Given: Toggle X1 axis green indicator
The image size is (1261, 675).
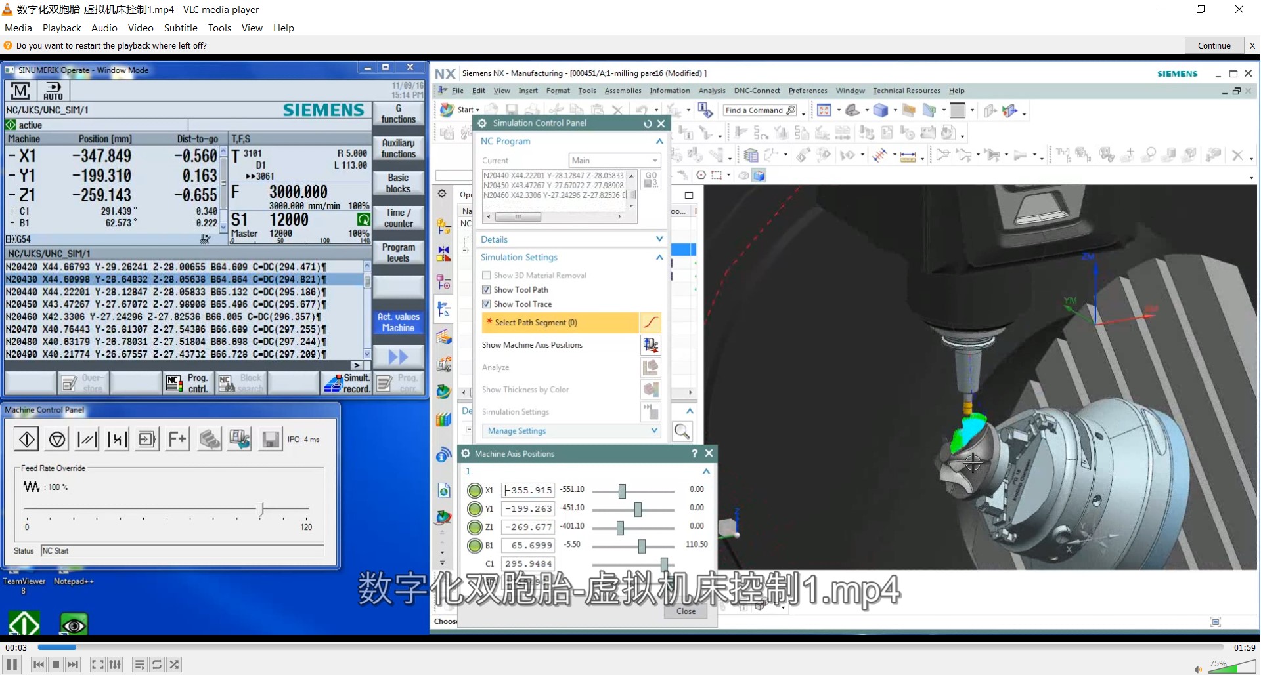Looking at the screenshot, I should tap(474, 490).
